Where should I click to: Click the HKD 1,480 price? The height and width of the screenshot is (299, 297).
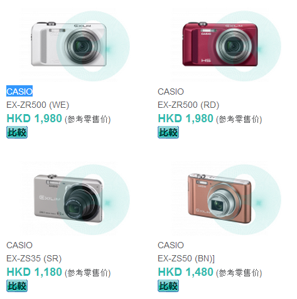pos(186,272)
